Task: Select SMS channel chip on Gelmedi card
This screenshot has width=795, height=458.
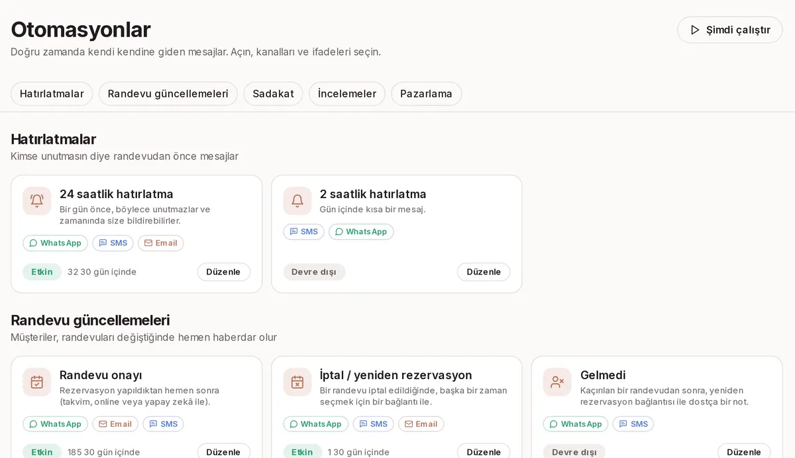Action: click(633, 424)
